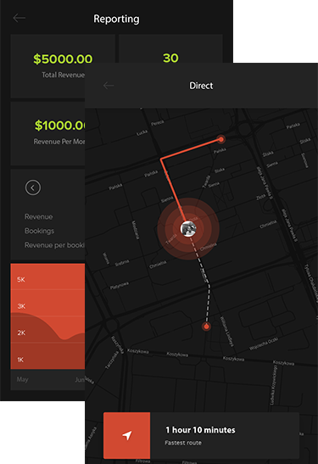318x464 pixels.
Task: Click the Reporting screen title
Action: 116,19
